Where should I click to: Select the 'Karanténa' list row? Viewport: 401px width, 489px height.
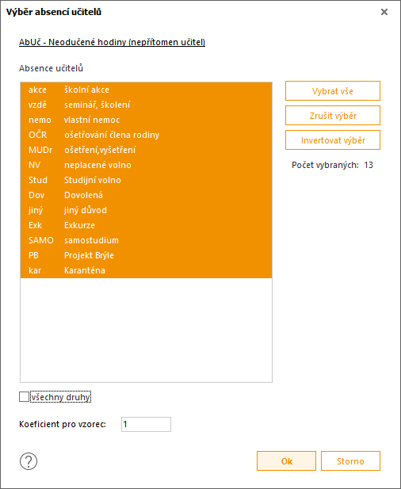[x=146, y=270]
